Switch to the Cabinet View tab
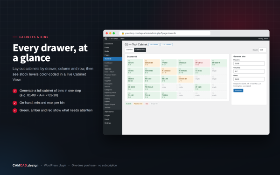This screenshot has height=175, width=280. (x=140, y=49)
